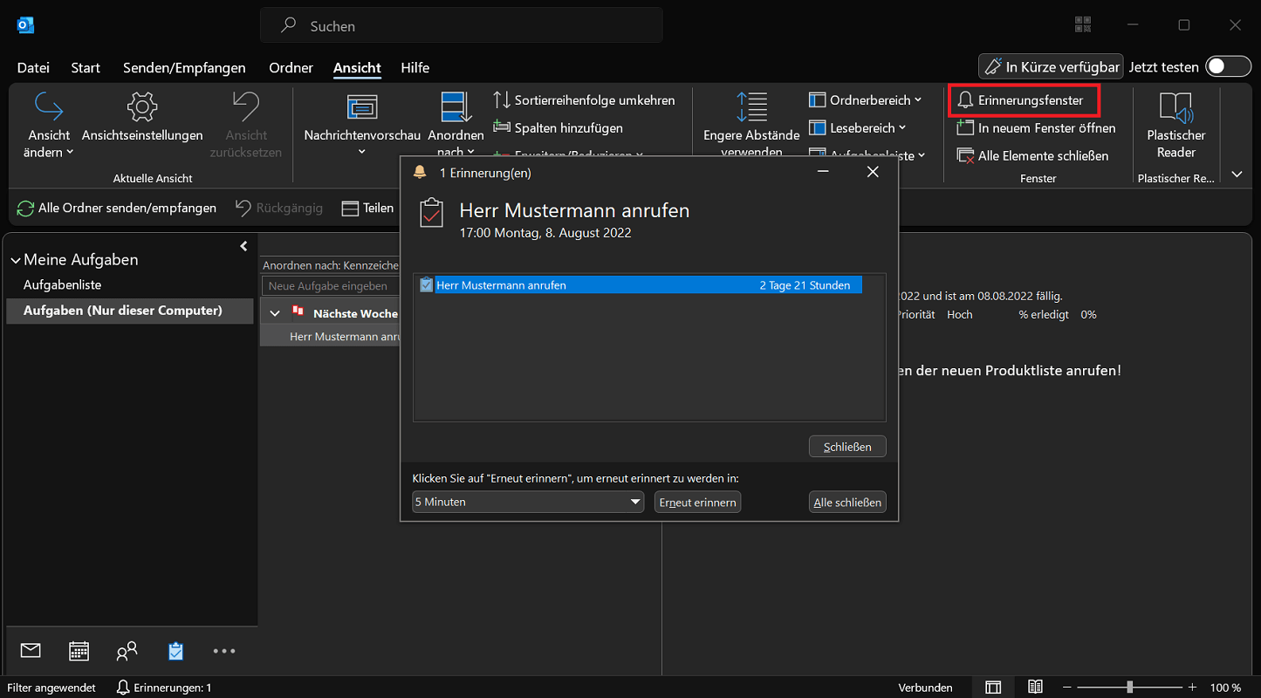Open the Start tab
This screenshot has height=698, width=1261.
[86, 67]
